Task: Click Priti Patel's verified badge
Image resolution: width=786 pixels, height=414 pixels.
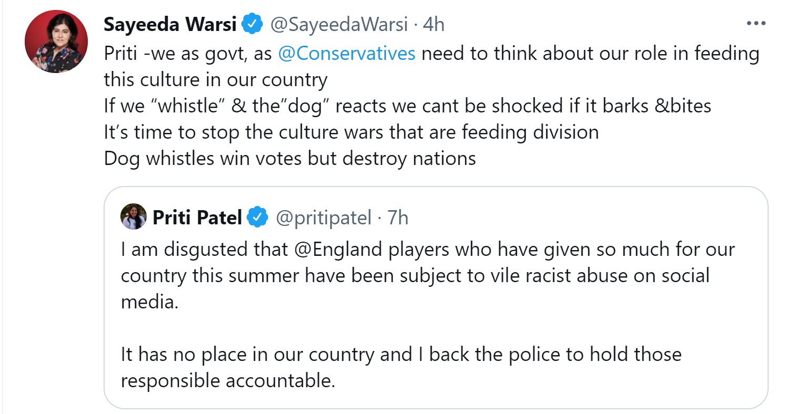Action: pos(258,216)
